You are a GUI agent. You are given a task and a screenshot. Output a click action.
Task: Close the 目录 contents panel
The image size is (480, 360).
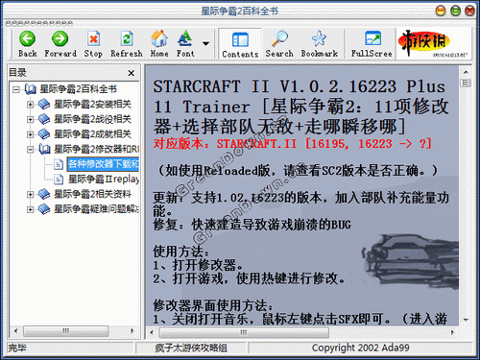[x=132, y=73]
